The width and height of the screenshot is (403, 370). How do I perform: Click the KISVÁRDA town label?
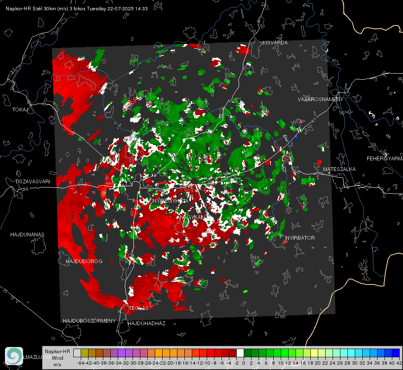[275, 43]
